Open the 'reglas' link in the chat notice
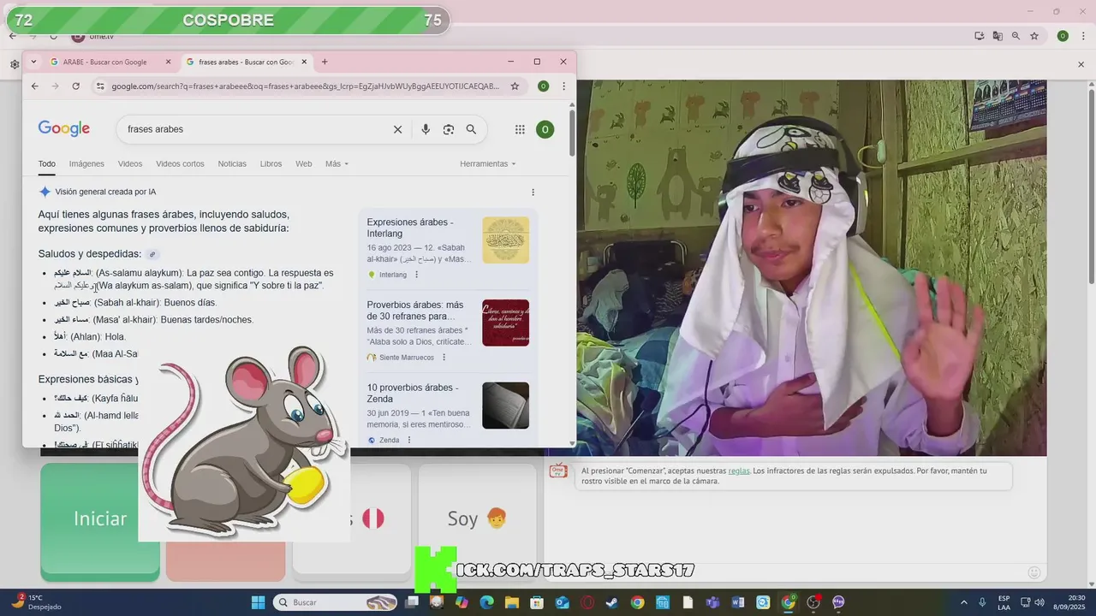 [x=739, y=471]
